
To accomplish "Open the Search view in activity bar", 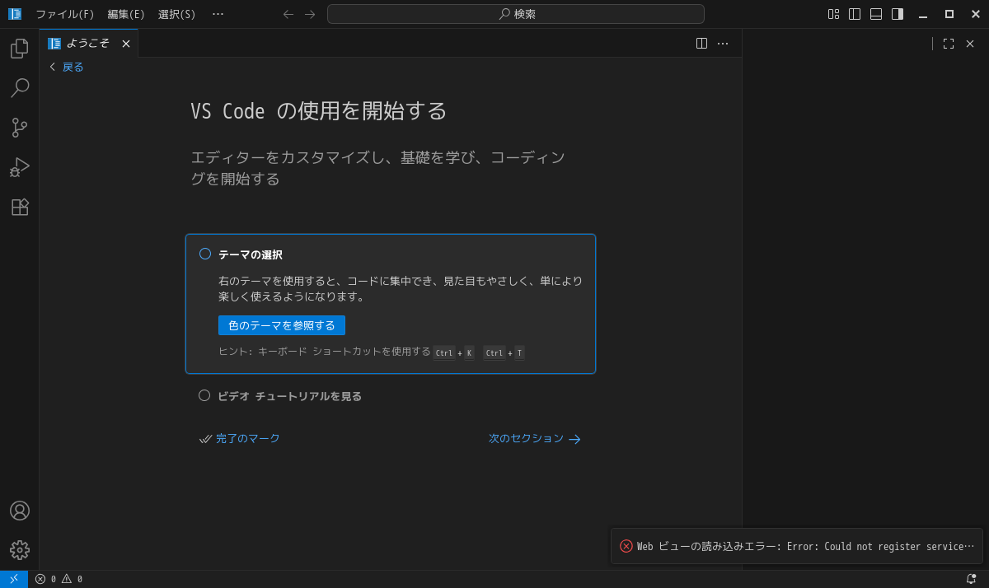I will (20, 88).
